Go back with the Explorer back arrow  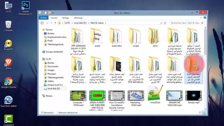(x=42, y=23)
